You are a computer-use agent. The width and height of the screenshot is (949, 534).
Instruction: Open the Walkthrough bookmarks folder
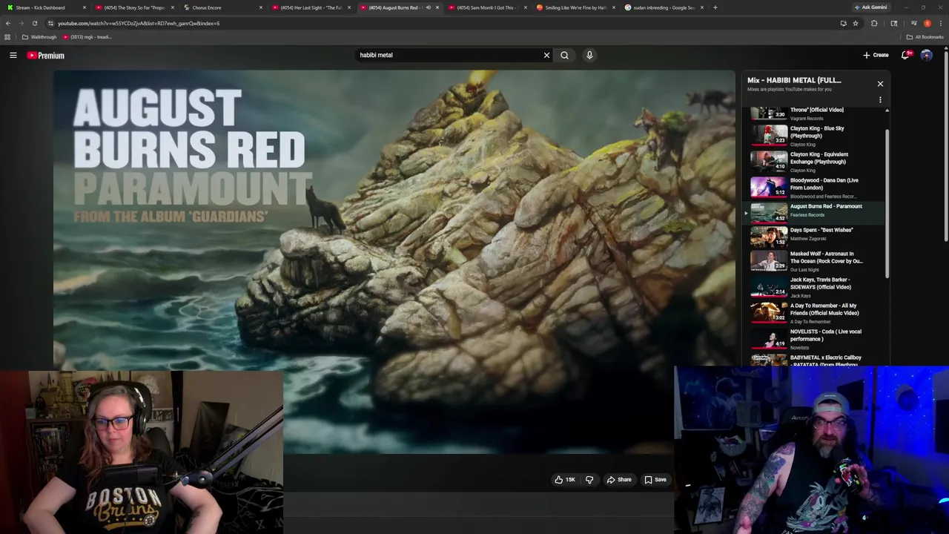coord(39,37)
